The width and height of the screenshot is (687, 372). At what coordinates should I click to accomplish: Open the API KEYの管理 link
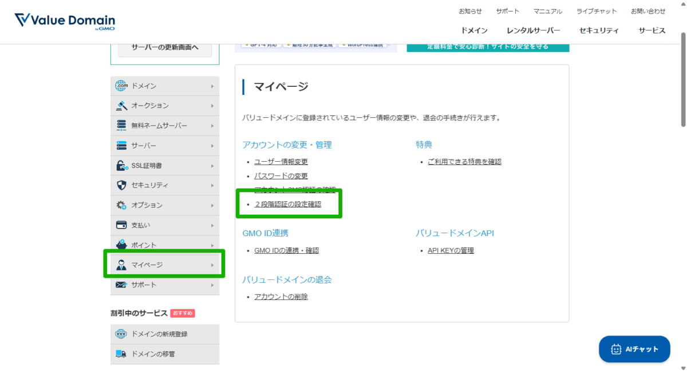click(x=451, y=250)
